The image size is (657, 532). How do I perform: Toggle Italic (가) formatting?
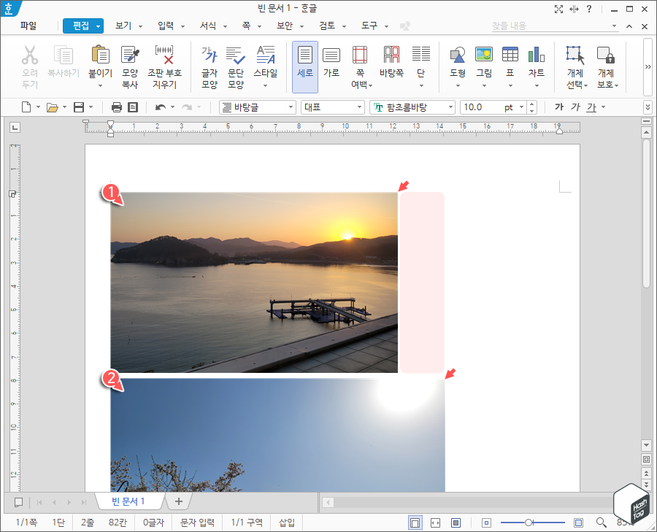[576, 107]
